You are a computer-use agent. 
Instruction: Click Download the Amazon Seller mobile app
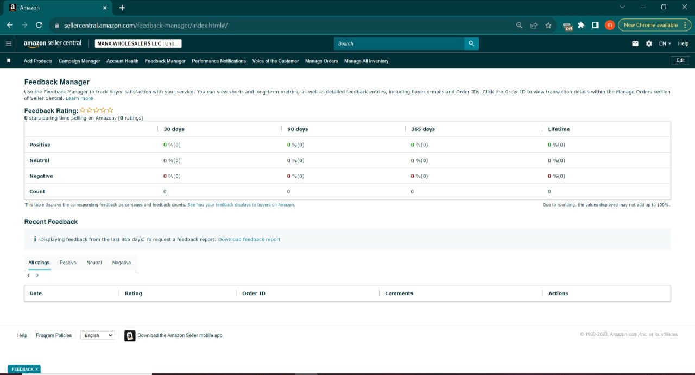(180, 335)
